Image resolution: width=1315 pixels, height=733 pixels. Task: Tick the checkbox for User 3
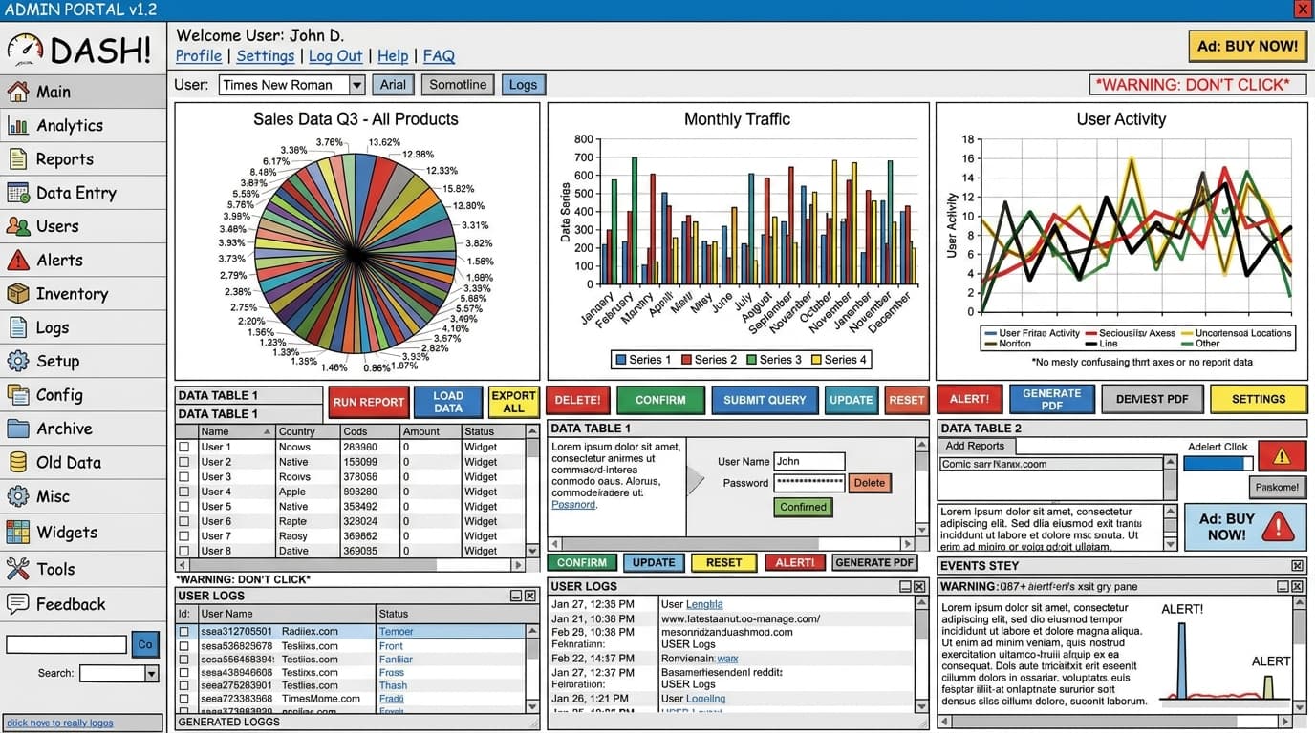click(x=184, y=476)
